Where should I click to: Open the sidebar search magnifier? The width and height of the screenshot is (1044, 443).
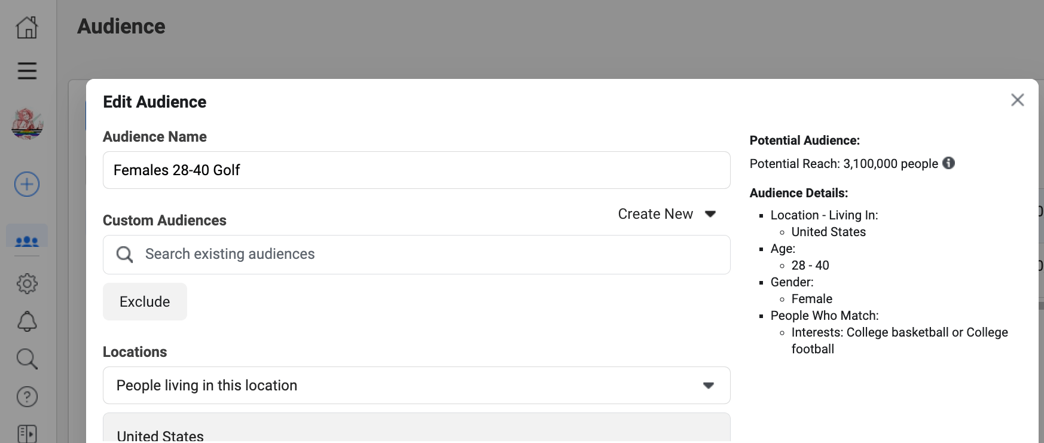[x=27, y=359]
